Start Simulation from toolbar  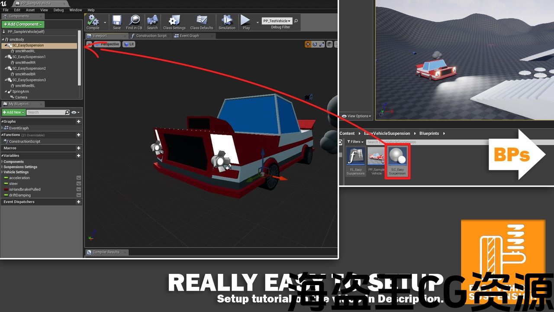click(x=227, y=22)
